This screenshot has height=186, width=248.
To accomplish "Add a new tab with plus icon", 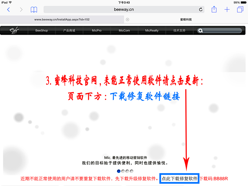I will click(227, 9).
